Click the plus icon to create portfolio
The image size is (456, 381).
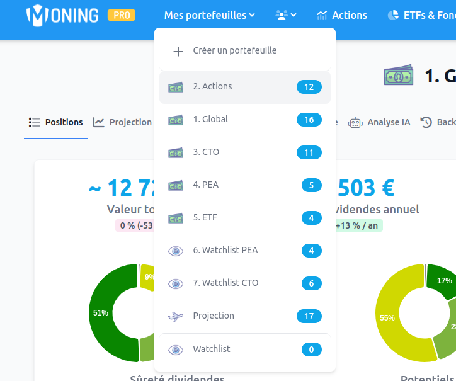tap(178, 52)
